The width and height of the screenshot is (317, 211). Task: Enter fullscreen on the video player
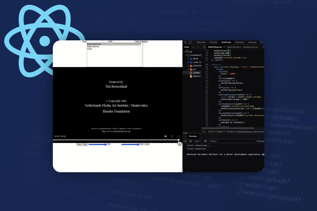(172, 136)
